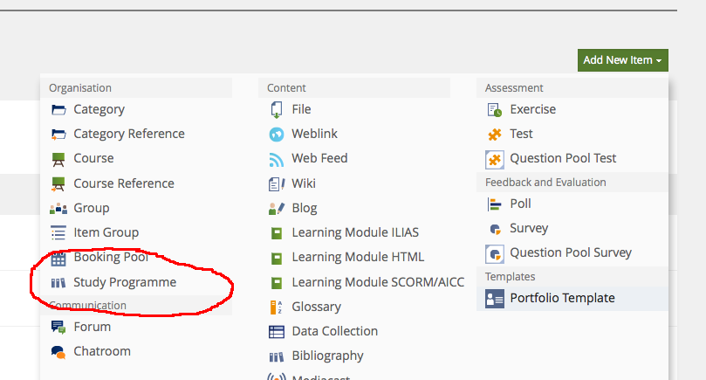Click the Test puzzle piece icon
The height and width of the screenshot is (380, 706).
point(495,135)
